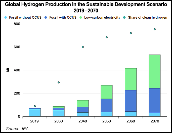Select the 2040 share of clean hydrogen marker
Screen dimensions: 172x133
pos(83,47)
